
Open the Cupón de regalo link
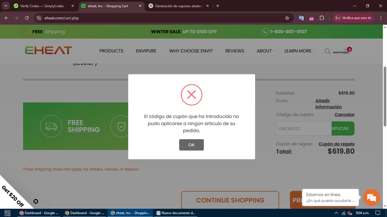336,144
